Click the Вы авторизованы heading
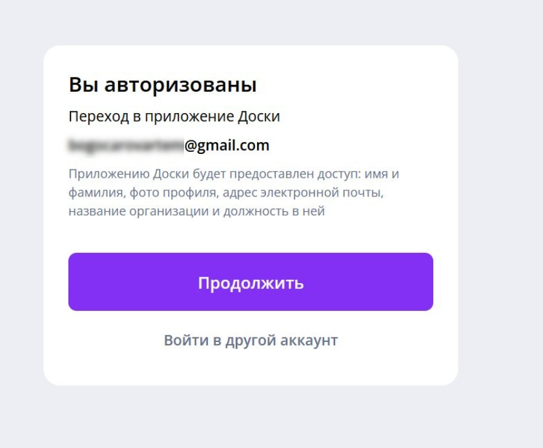This screenshot has height=448, width=543. click(162, 85)
